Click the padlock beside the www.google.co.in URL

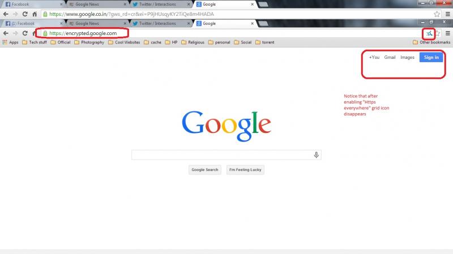click(x=45, y=14)
